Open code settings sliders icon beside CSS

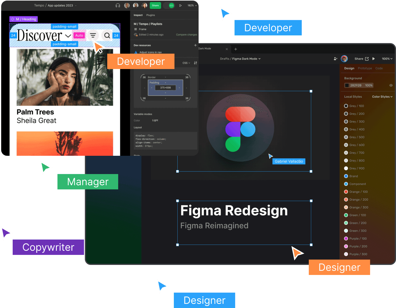(195, 63)
